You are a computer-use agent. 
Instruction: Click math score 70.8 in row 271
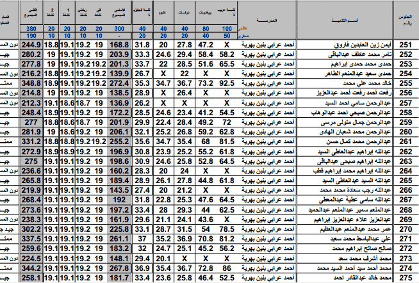point(206,239)
